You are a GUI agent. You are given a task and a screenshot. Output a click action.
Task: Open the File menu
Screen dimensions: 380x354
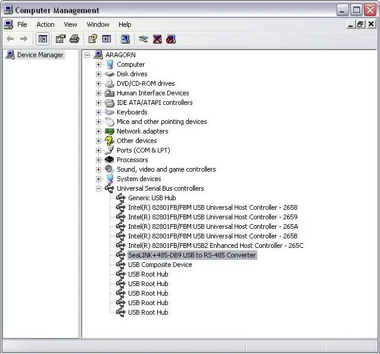click(22, 24)
